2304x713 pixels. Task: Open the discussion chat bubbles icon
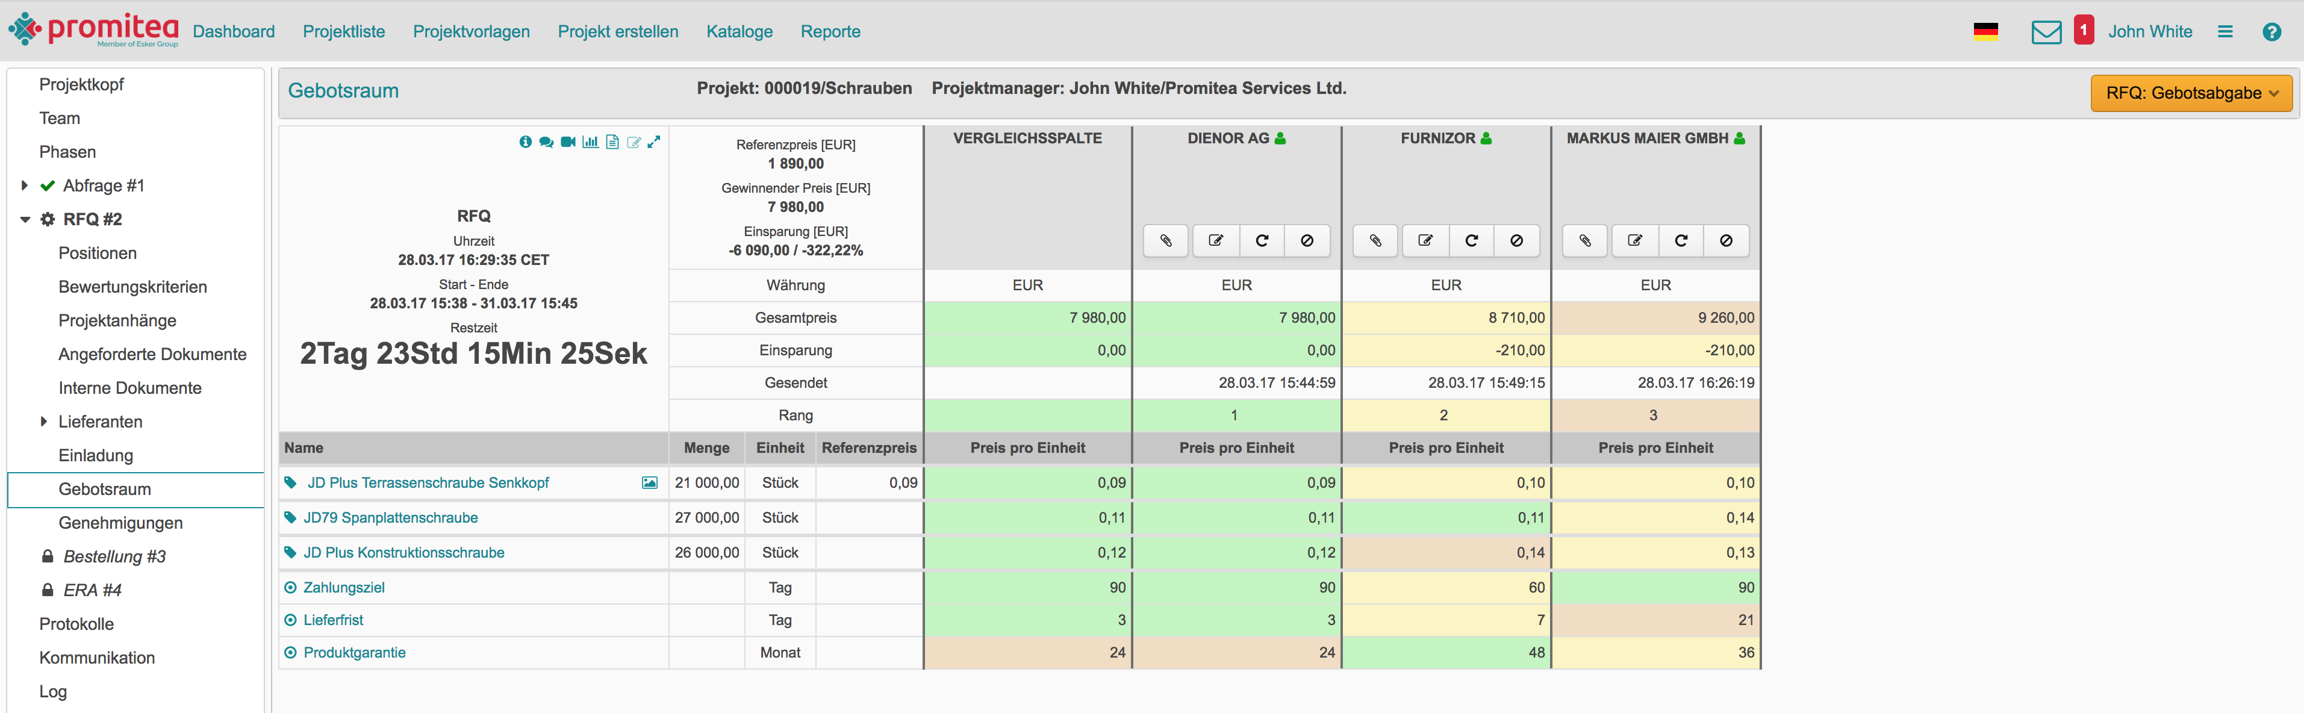point(546,142)
